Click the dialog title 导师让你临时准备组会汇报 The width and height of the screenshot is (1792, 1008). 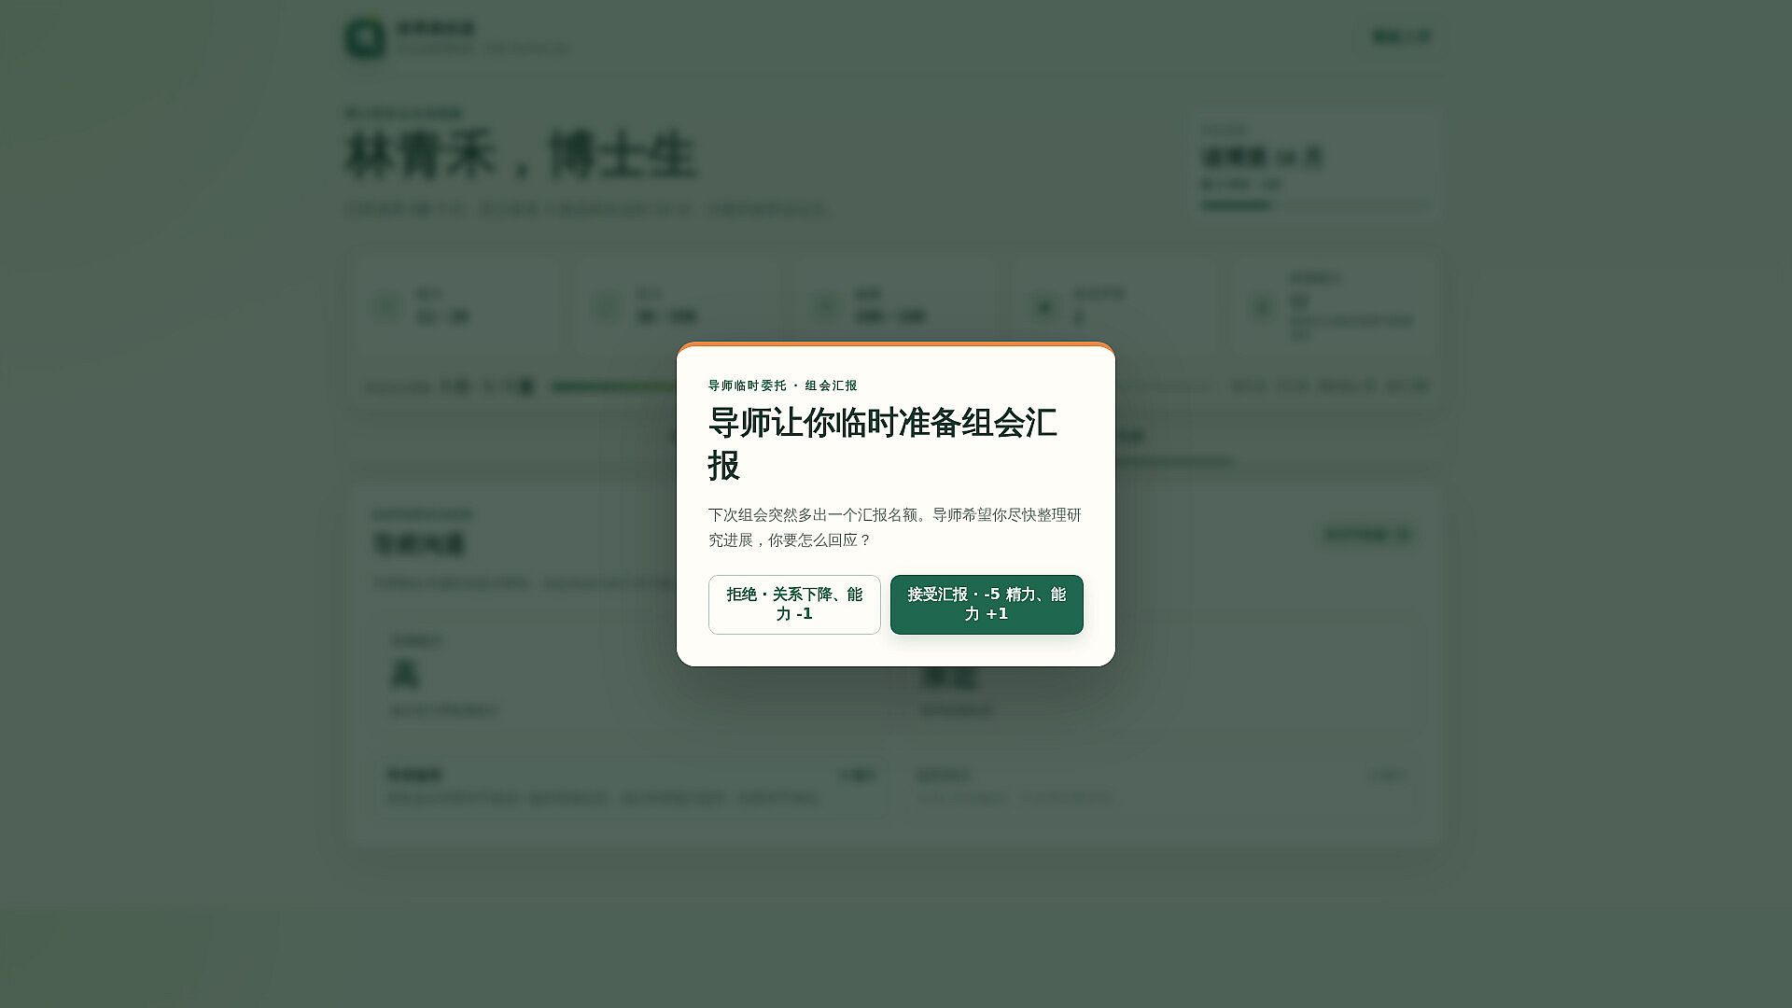(883, 444)
